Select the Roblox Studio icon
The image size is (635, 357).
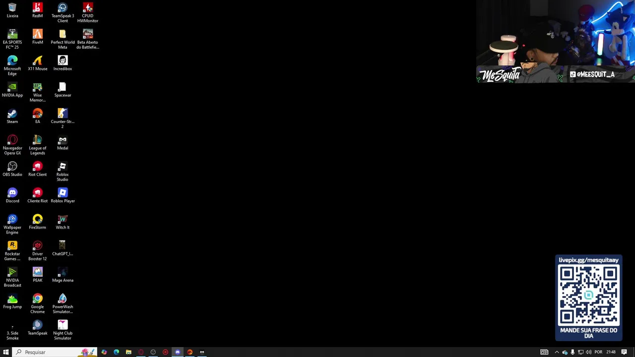click(63, 171)
